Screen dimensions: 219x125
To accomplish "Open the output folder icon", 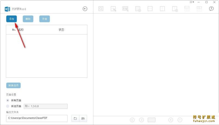I will pyautogui.click(x=83, y=118).
